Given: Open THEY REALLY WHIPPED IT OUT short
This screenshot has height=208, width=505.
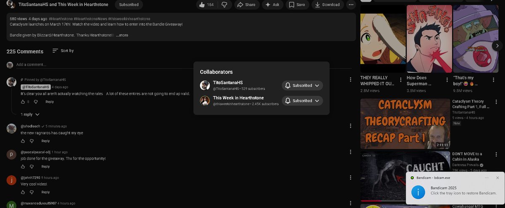Looking at the screenshot, I should coord(382,39).
